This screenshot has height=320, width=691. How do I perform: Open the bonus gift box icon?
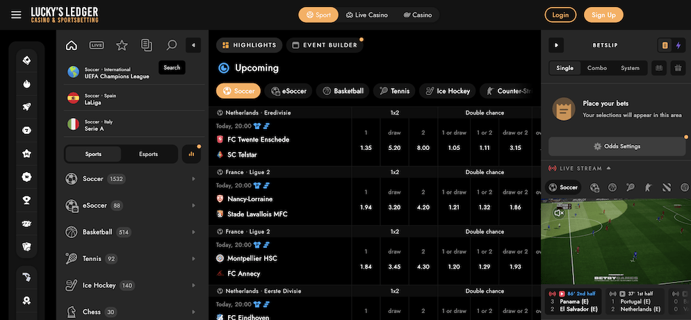678,68
